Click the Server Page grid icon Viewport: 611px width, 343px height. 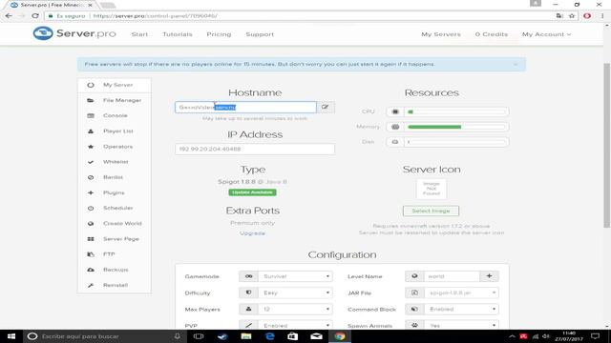coord(91,239)
